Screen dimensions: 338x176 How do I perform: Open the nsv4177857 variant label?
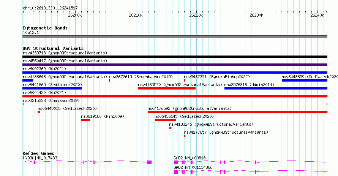click(226, 132)
